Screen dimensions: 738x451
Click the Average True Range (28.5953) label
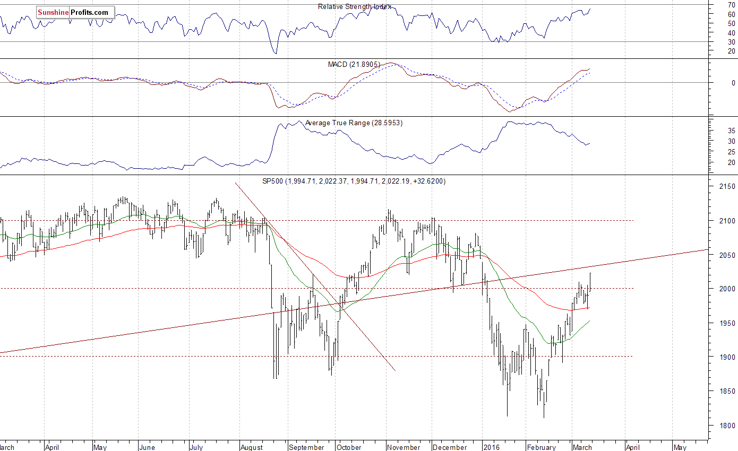[354, 123]
